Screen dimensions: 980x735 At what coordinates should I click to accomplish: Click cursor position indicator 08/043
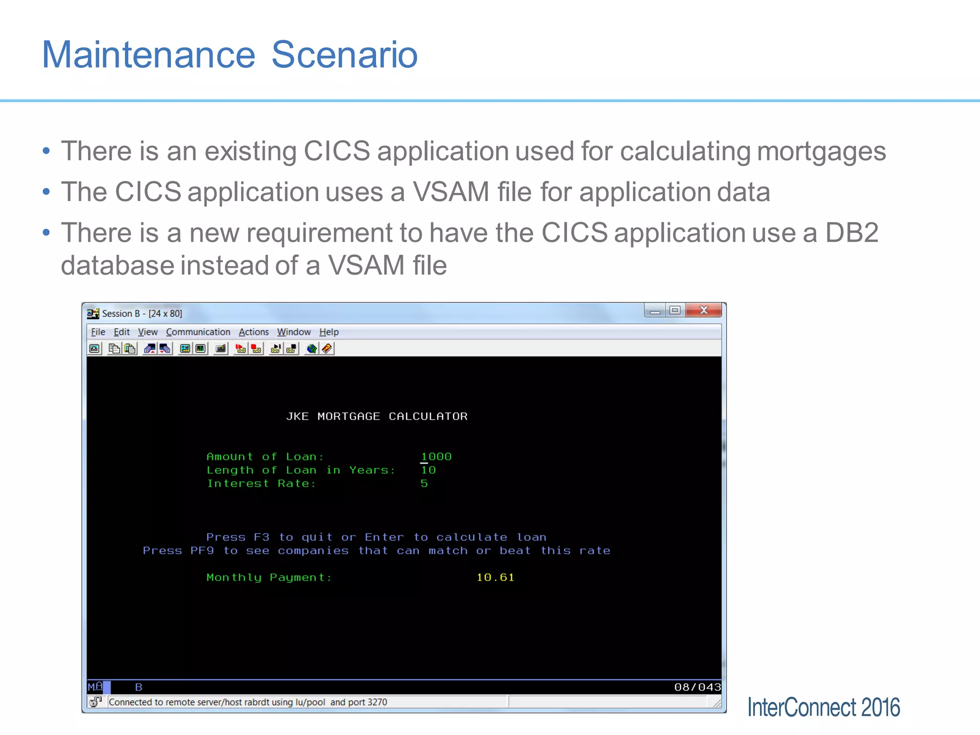pyautogui.click(x=697, y=687)
